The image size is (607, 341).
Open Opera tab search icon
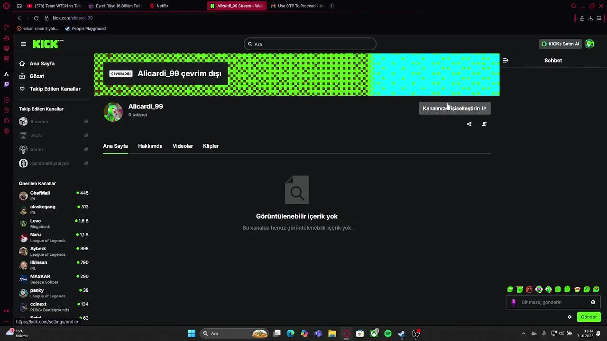coord(573,6)
